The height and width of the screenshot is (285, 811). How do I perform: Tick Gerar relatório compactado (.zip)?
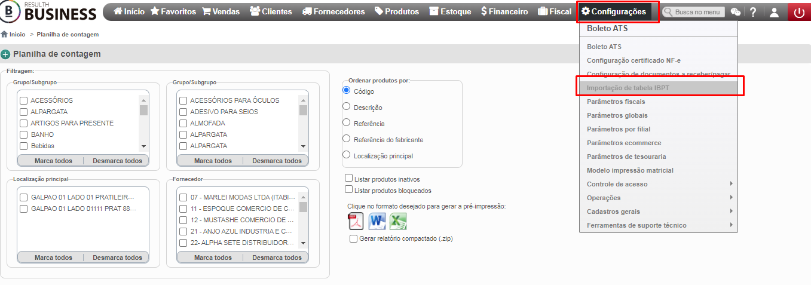[x=354, y=238]
